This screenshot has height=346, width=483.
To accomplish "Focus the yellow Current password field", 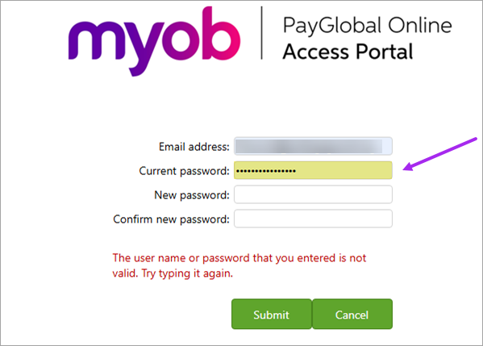I will [x=313, y=170].
